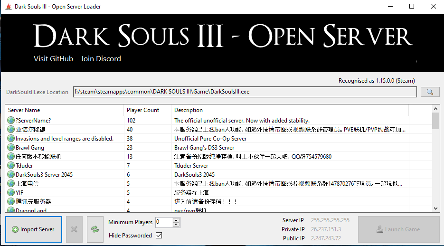Click the globe icon beside 上海电信
Screen dimensions: 444x246
pyautogui.click(x=11, y=184)
